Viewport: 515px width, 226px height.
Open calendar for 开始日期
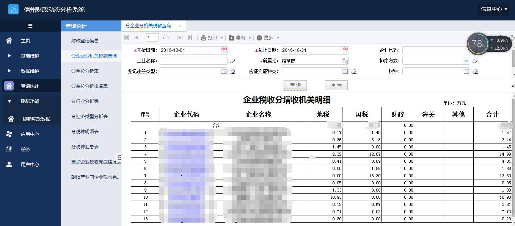[224, 50]
